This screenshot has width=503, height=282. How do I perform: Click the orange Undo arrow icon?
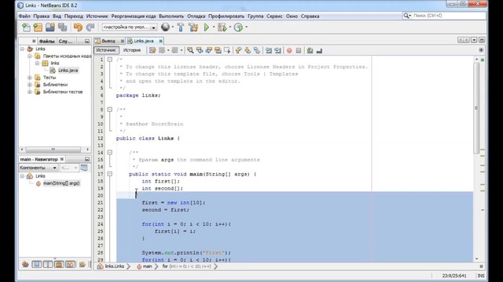tap(78, 27)
